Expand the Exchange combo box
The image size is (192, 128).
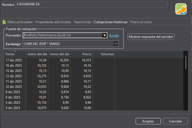click(x=116, y=44)
